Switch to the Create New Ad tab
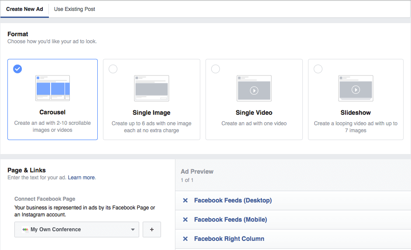 pos(24,9)
